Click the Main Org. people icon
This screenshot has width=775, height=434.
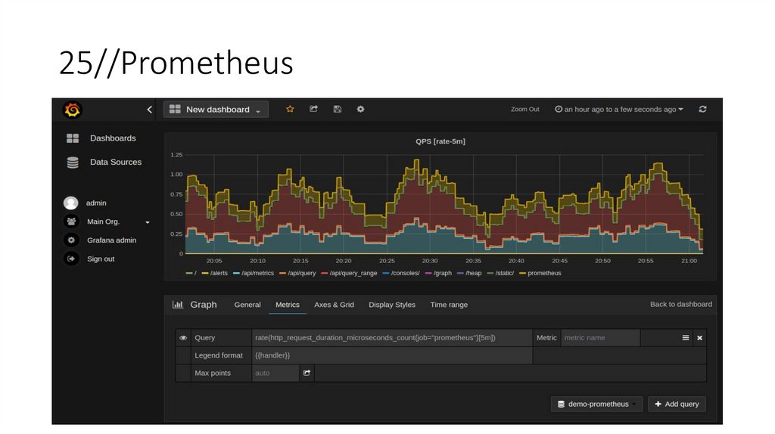tap(71, 222)
